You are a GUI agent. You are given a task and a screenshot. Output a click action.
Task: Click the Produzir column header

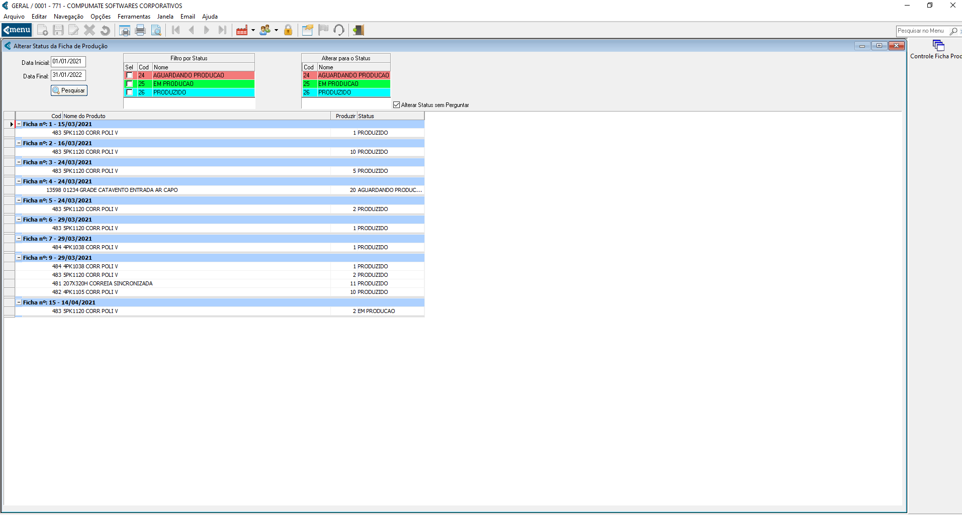coord(343,116)
